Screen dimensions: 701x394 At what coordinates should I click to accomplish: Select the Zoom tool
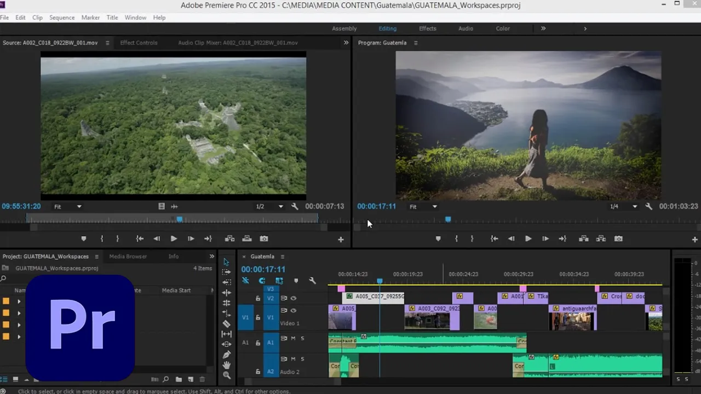click(227, 375)
